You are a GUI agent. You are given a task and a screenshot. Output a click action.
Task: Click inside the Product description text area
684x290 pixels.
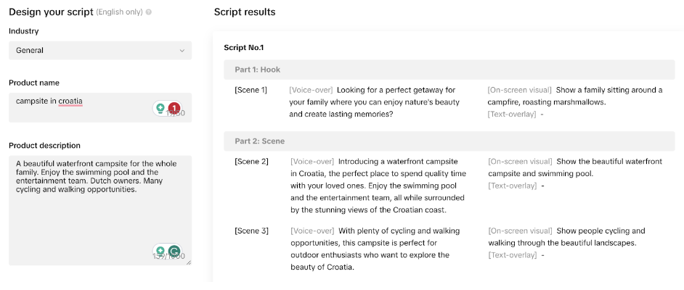click(100, 210)
